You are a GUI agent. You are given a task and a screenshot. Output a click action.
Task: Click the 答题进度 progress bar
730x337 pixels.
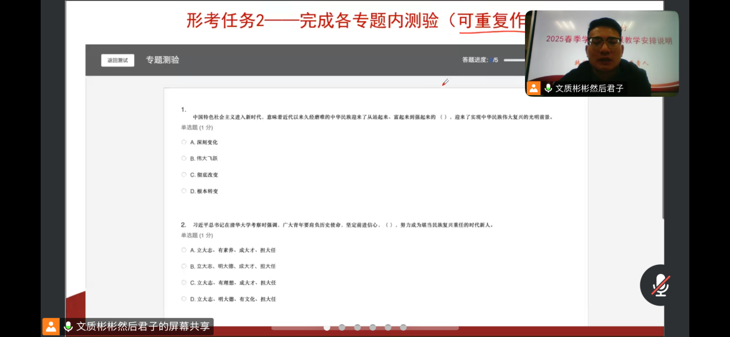pos(514,60)
